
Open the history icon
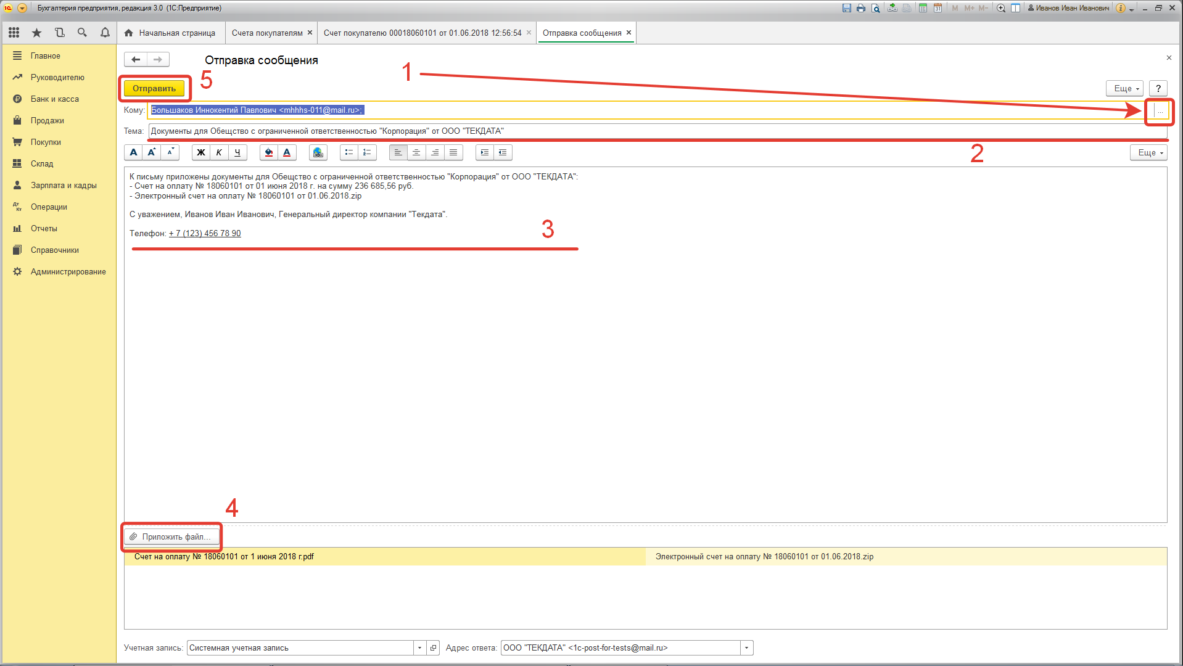coord(59,33)
